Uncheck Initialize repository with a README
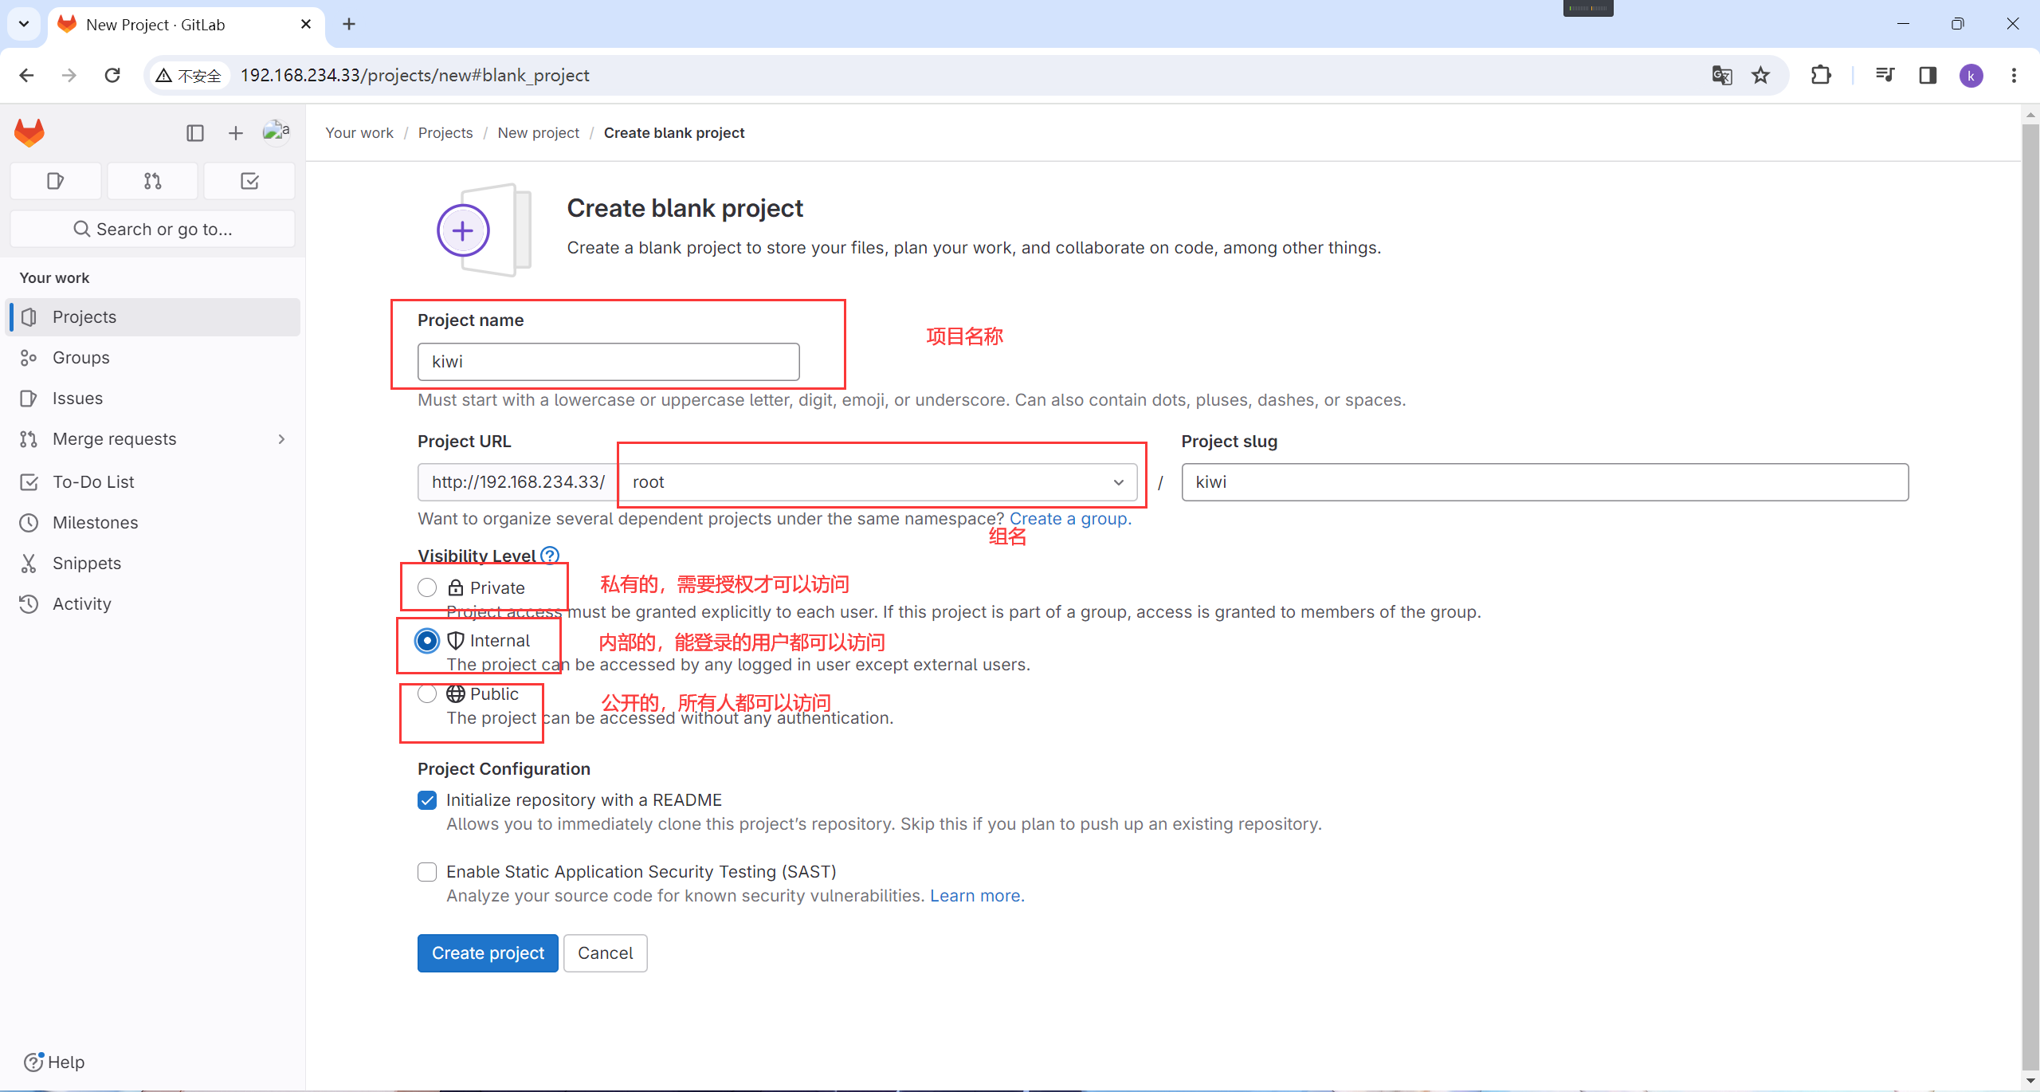Viewport: 2040px width, 1092px height. pyautogui.click(x=427, y=800)
